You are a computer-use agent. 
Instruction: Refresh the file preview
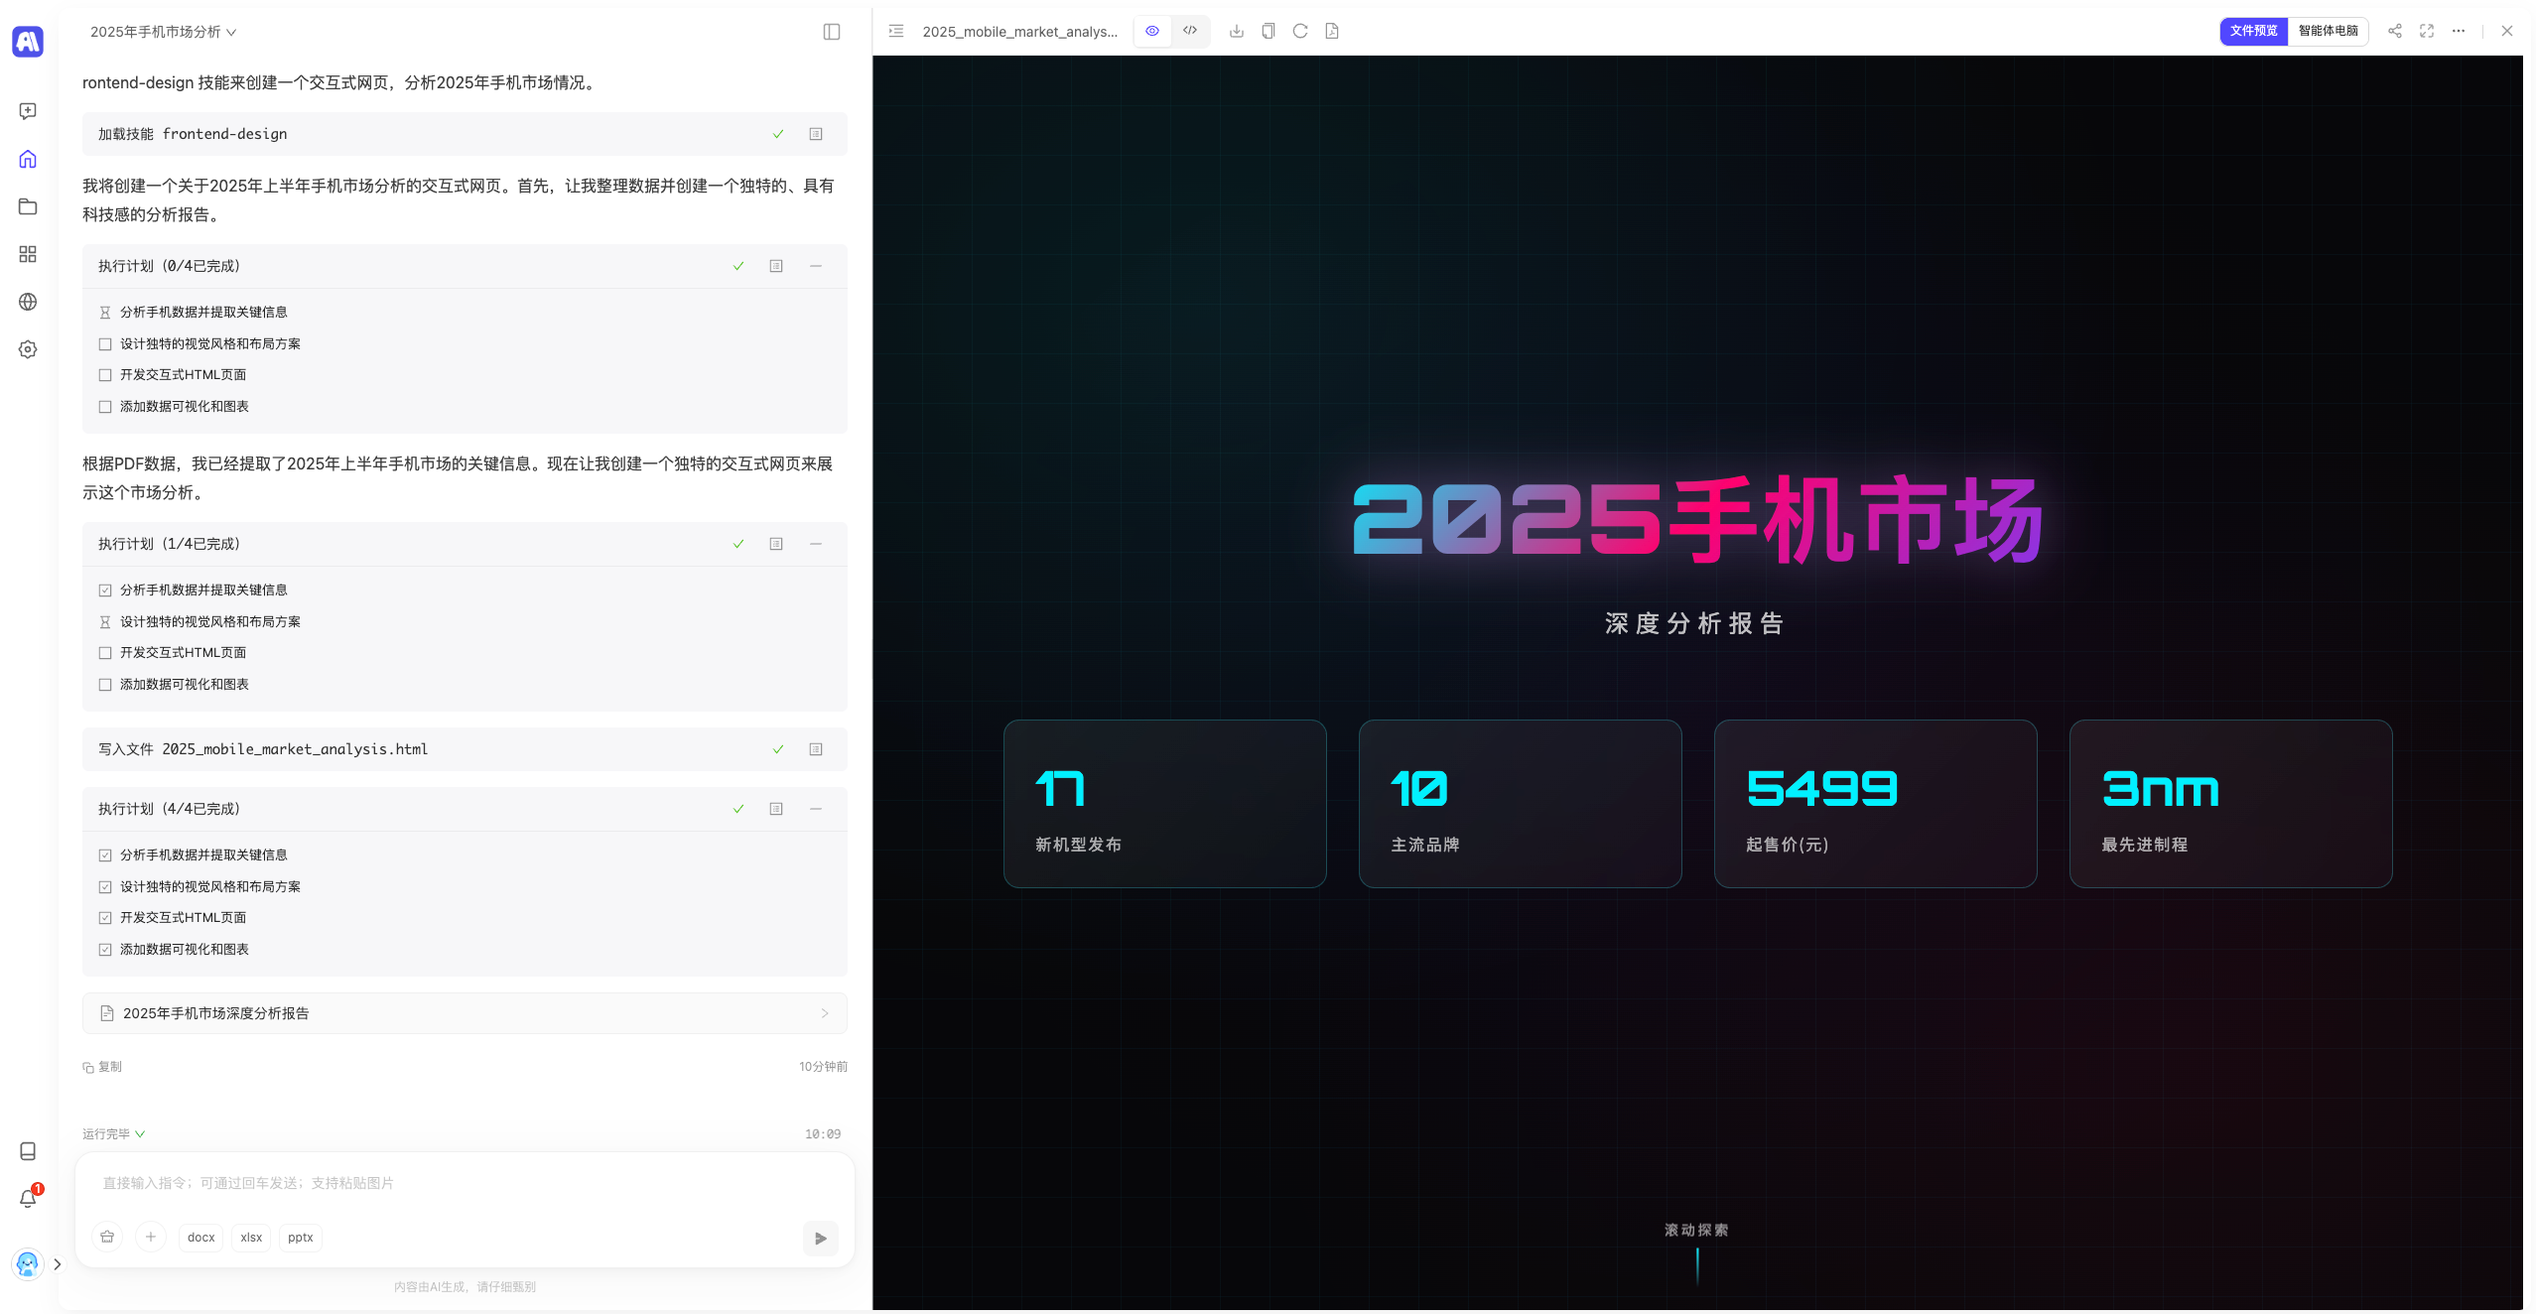coord(1299,31)
